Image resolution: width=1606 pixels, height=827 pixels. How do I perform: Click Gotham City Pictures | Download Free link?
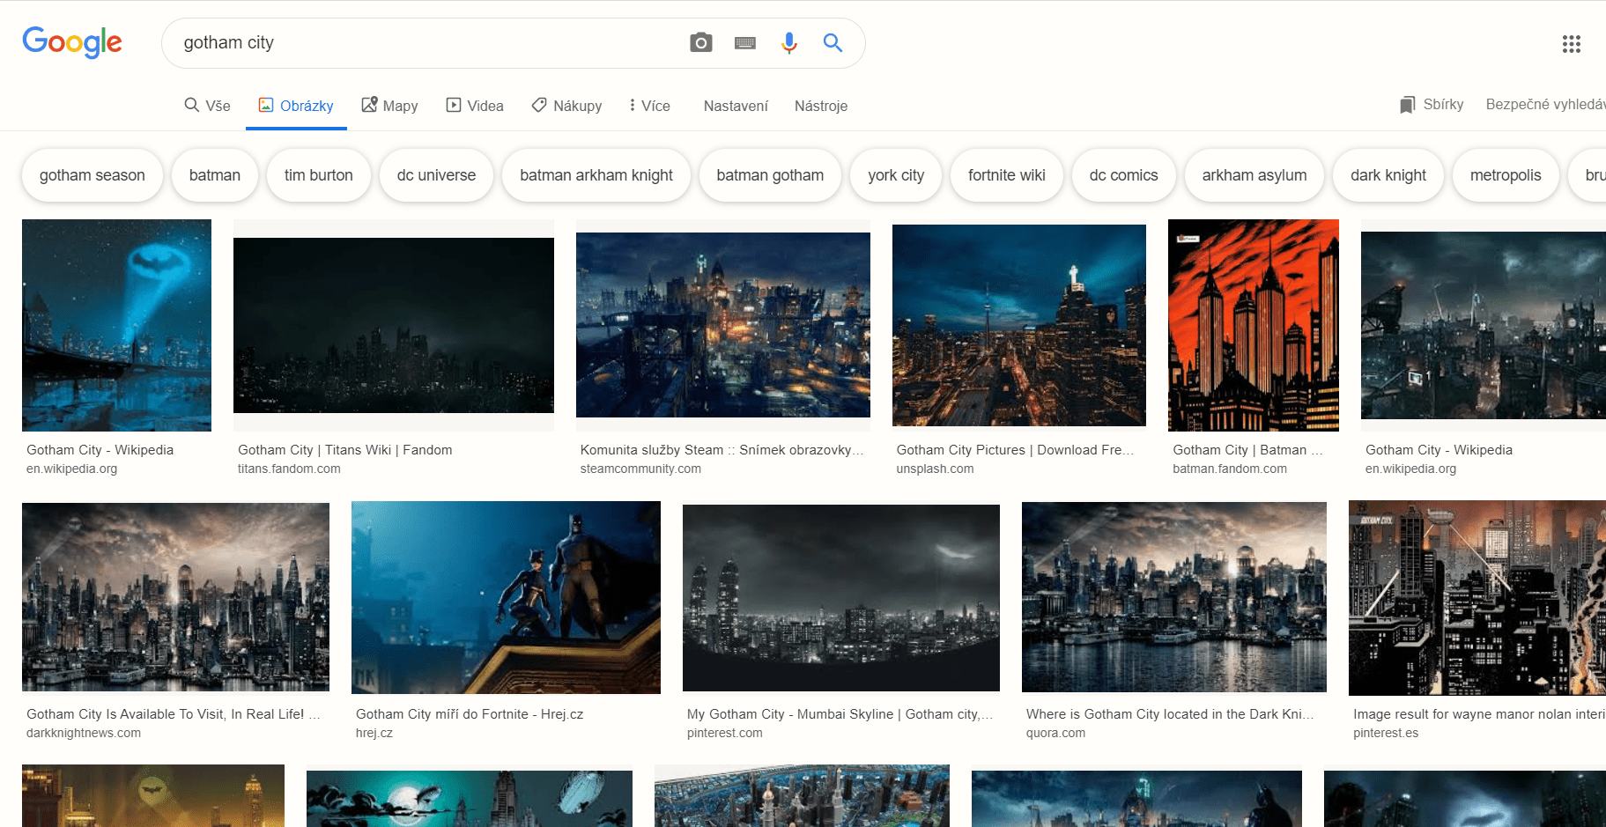[x=1015, y=450]
